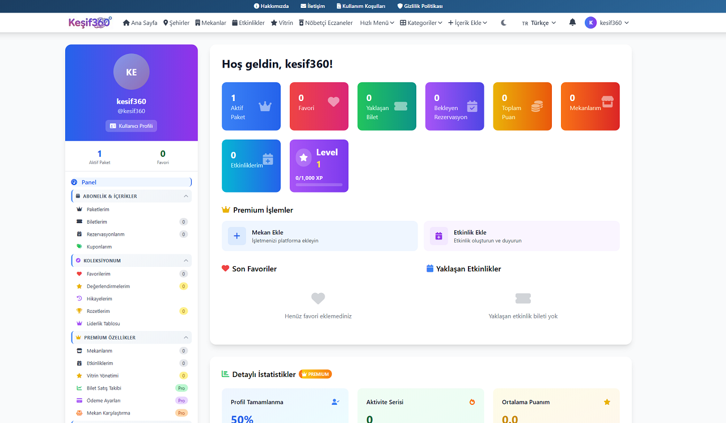
Task: Click the Hikayelerim history icon
Action: [79, 299]
